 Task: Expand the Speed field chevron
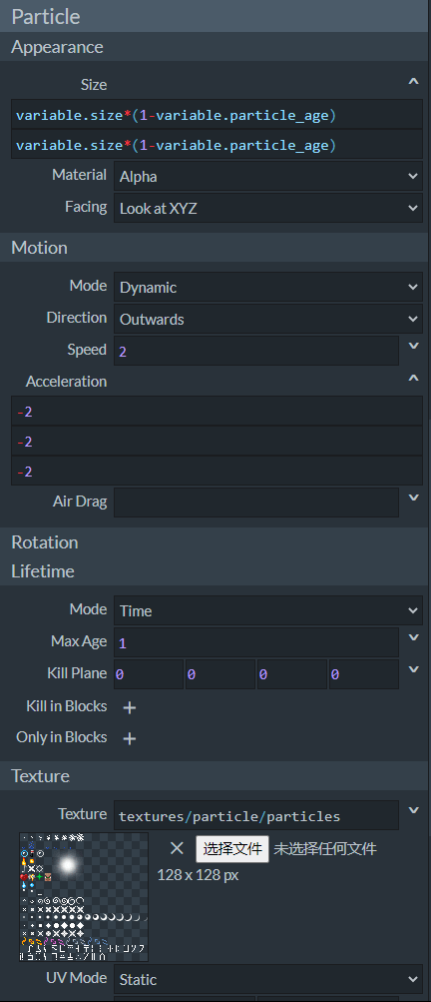pos(413,347)
